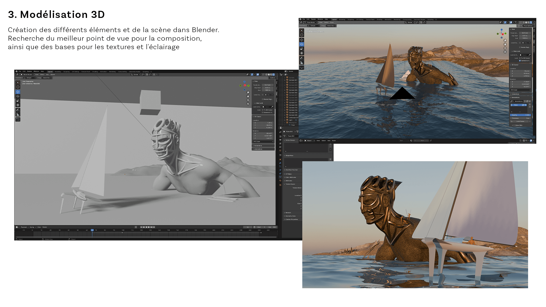The image size is (546, 307).
Task: Toggle the Add Rest Position checkbox
Action: [x=285, y=170]
